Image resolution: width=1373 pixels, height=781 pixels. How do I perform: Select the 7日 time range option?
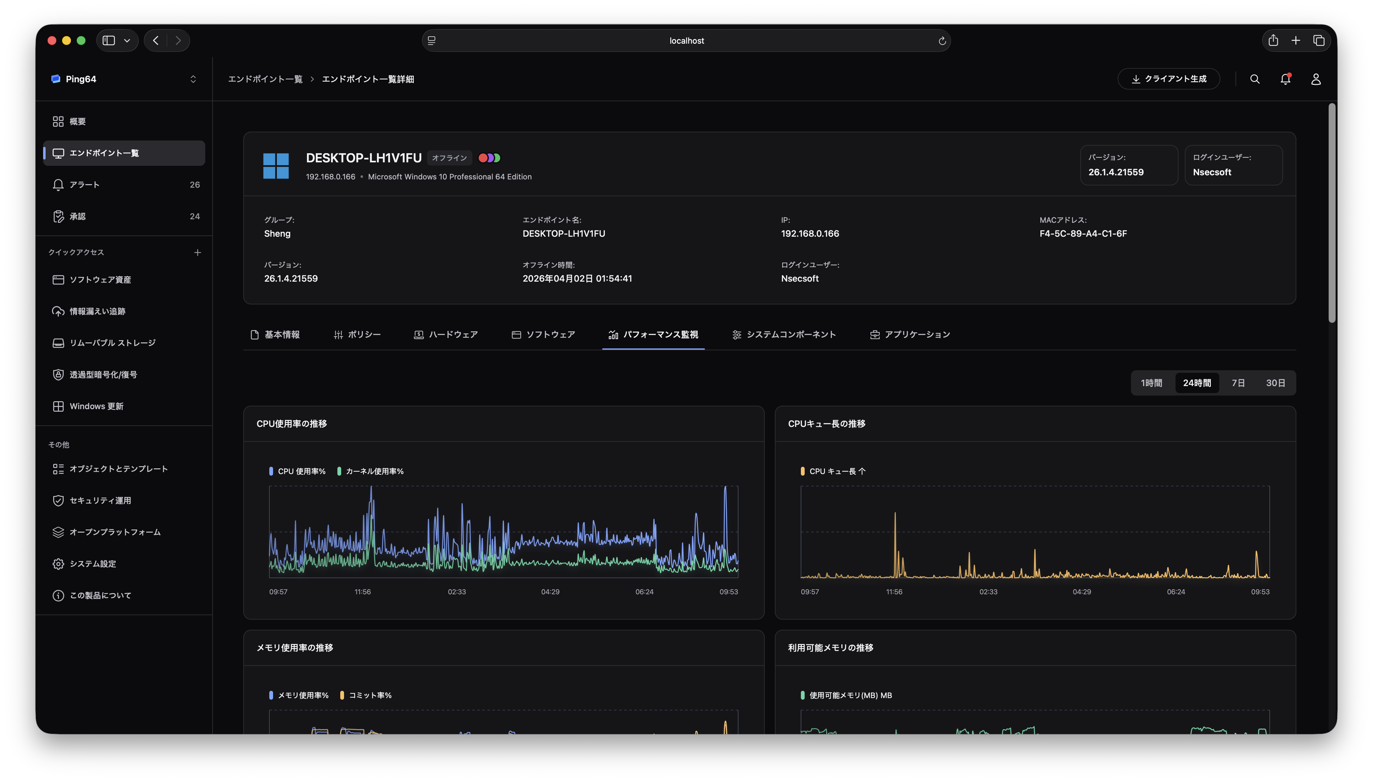[x=1238, y=383]
